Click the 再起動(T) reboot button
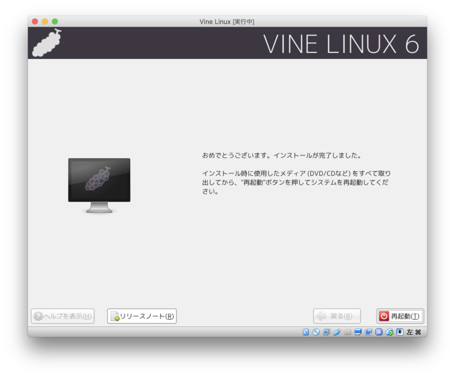This screenshot has height=377, width=455. pyautogui.click(x=400, y=316)
